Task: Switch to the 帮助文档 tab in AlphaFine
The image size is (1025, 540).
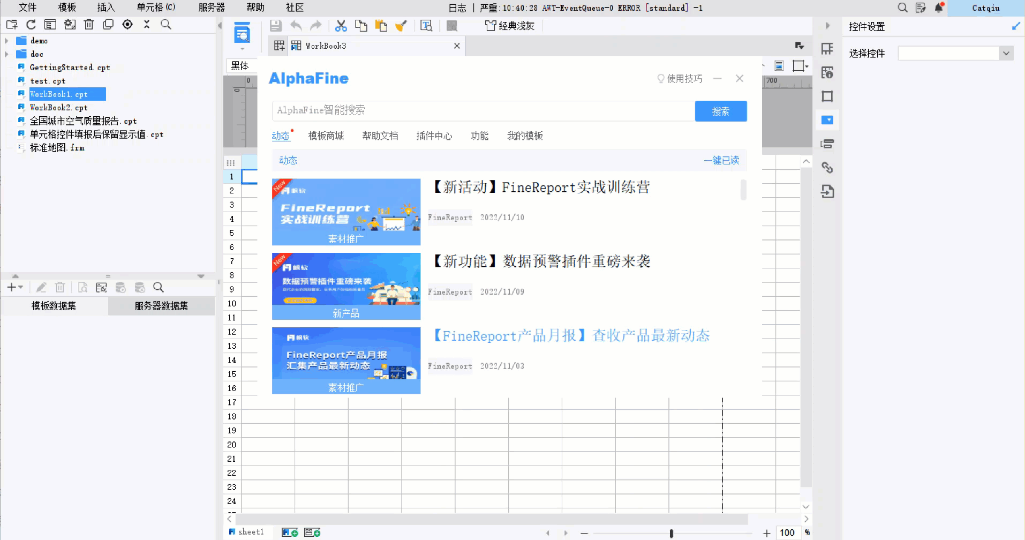Action: (x=380, y=136)
